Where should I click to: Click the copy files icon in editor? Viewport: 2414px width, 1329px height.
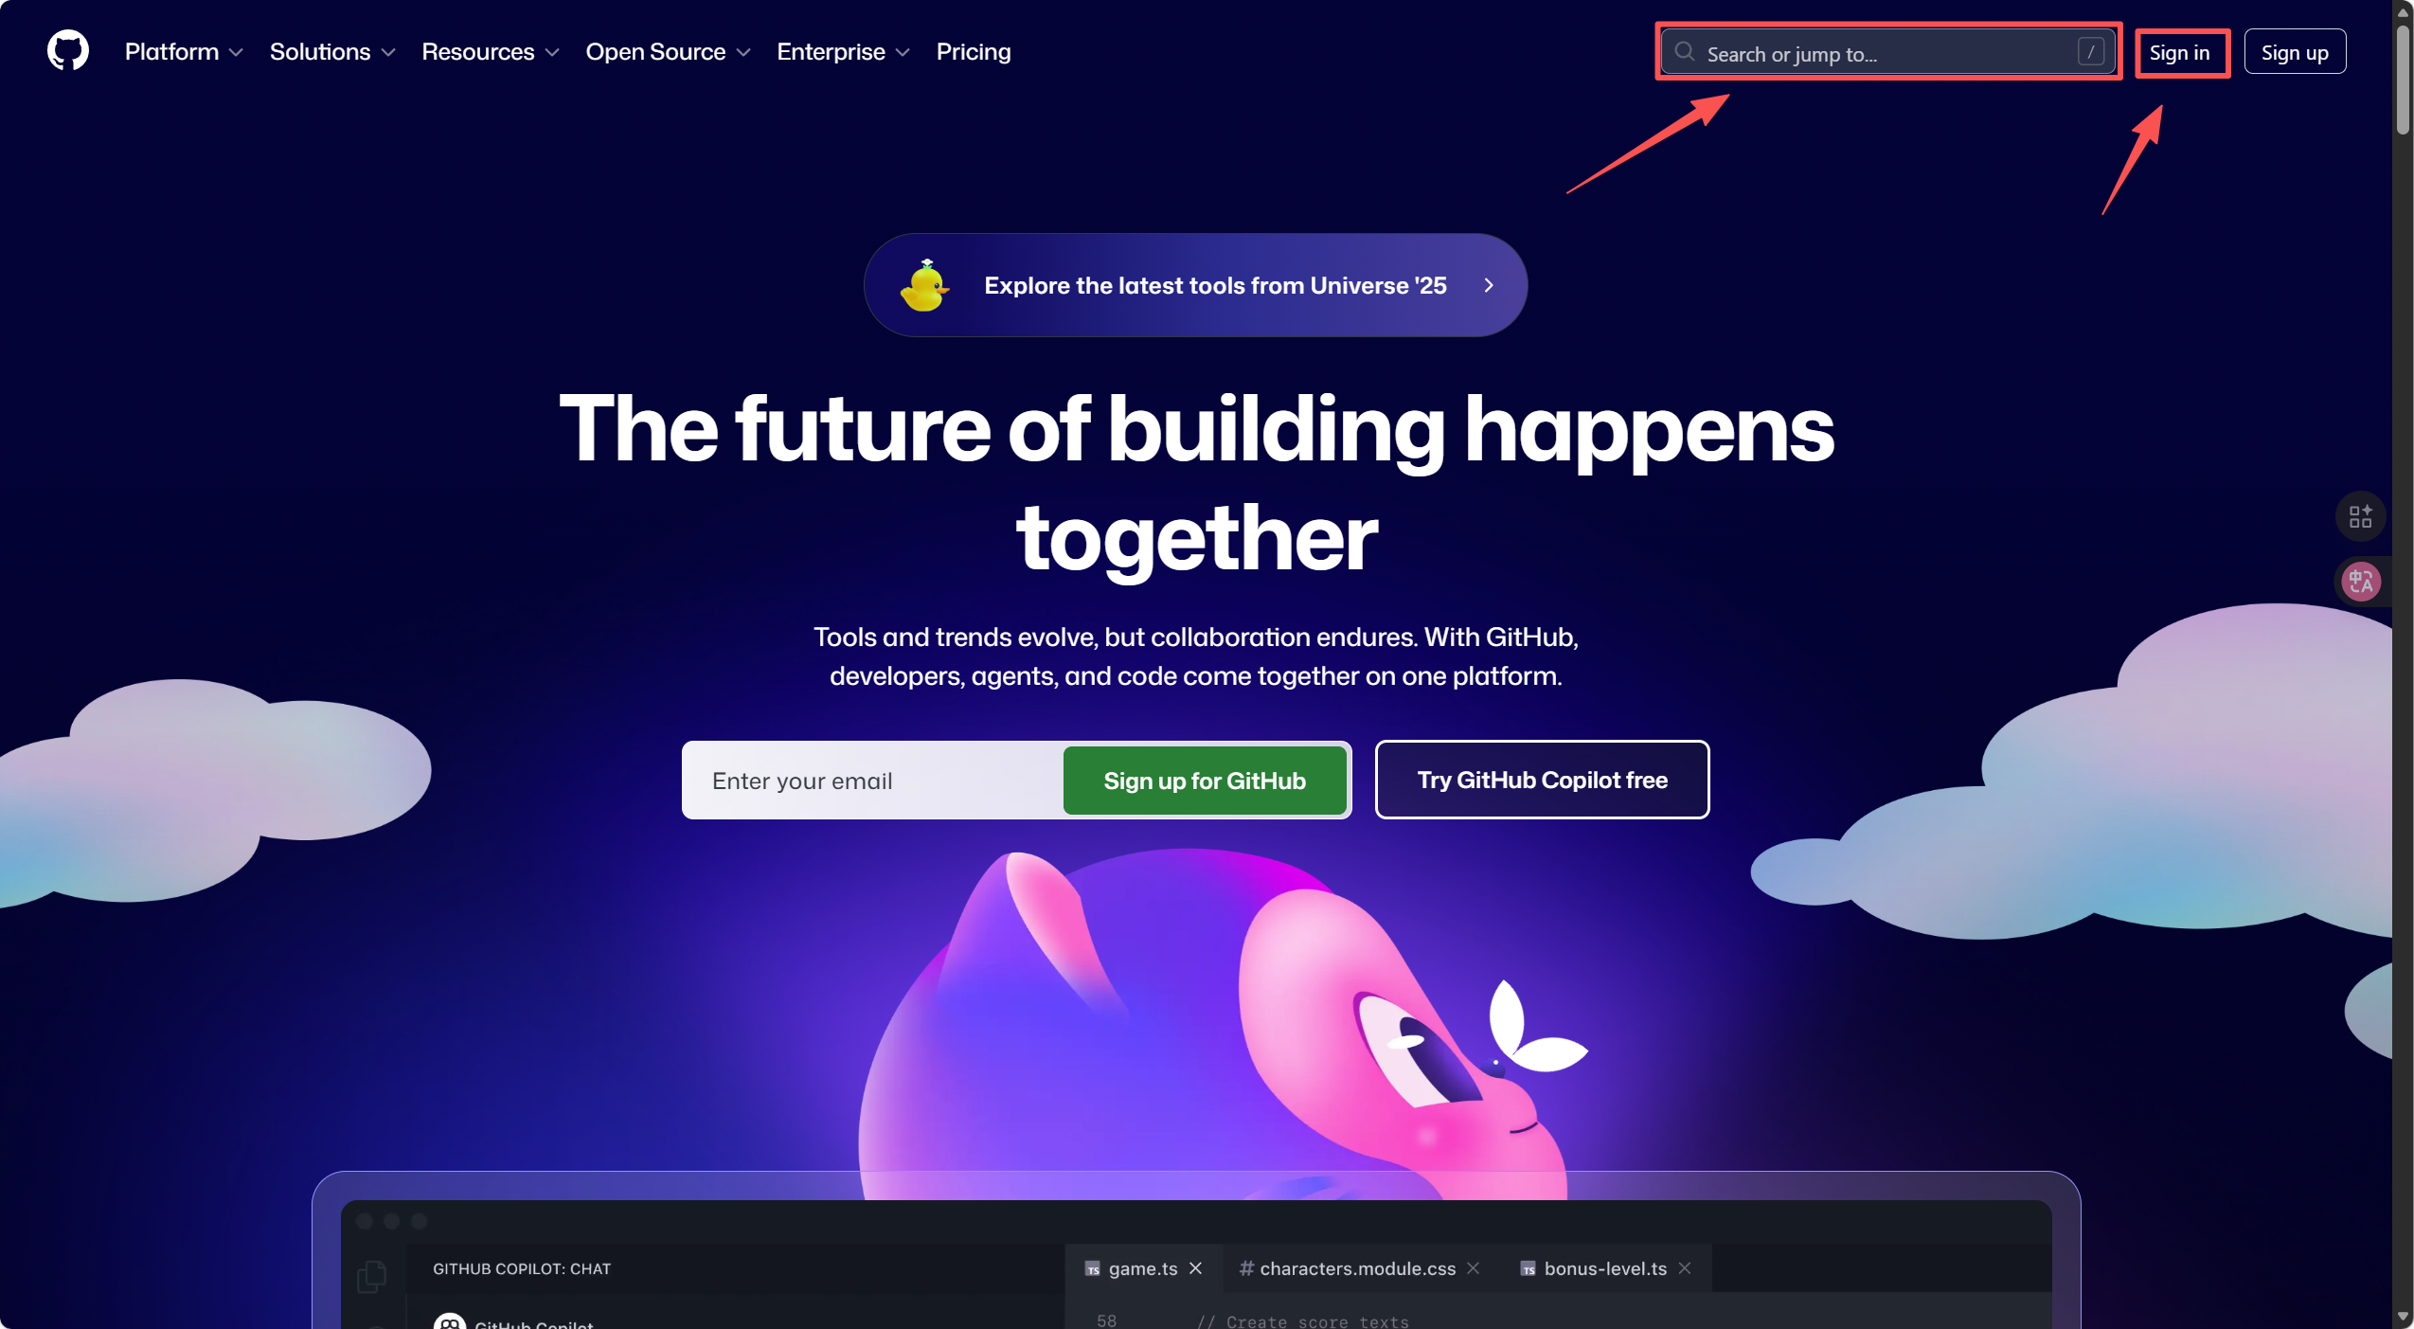(x=372, y=1276)
